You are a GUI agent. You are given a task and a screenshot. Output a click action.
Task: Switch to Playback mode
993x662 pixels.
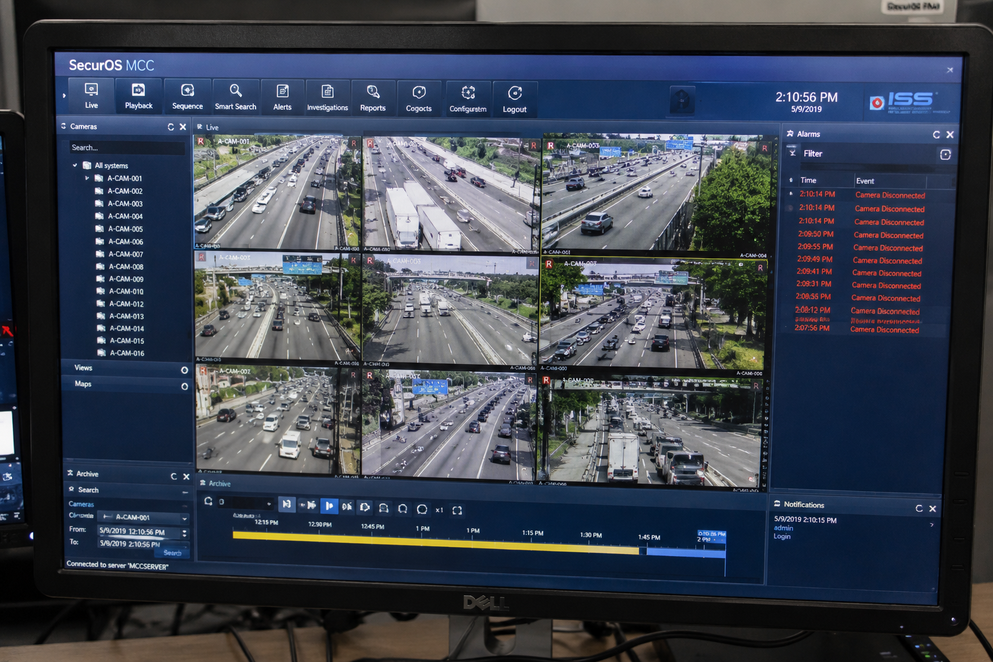coord(138,96)
